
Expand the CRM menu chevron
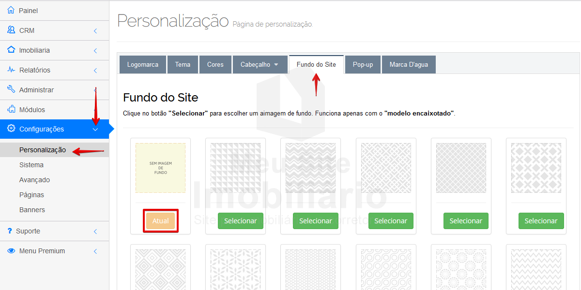click(x=95, y=30)
